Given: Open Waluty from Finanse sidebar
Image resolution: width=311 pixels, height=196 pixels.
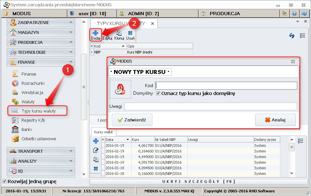Looking at the screenshot, I should [28, 102].
